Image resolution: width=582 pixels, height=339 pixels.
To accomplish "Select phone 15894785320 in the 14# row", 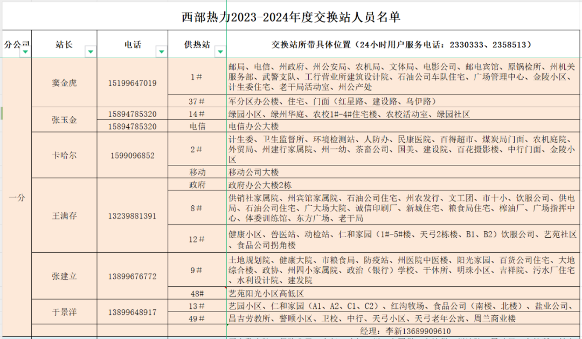I will click(133, 114).
